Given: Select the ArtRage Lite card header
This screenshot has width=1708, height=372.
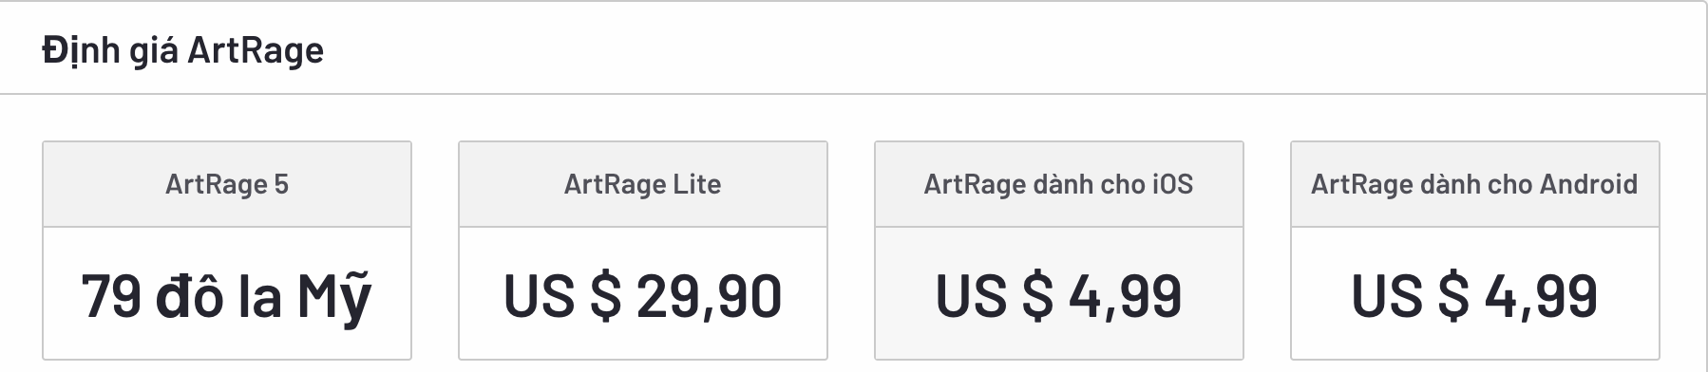Looking at the screenshot, I should [x=643, y=184].
